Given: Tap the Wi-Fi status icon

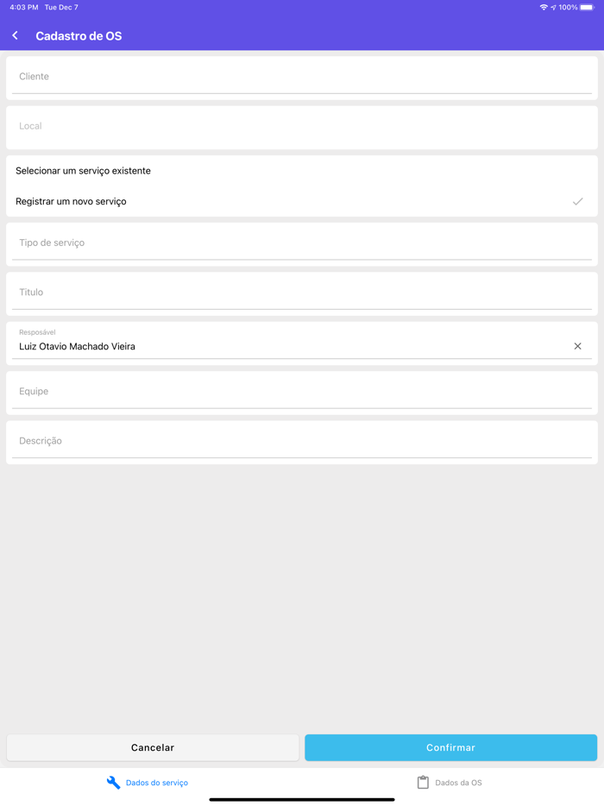Looking at the screenshot, I should 544,8.
